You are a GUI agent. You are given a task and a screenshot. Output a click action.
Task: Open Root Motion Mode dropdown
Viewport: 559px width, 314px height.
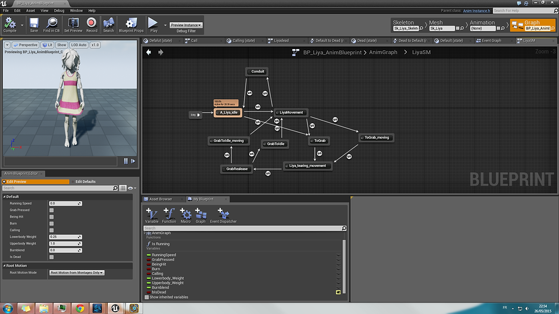(x=76, y=273)
